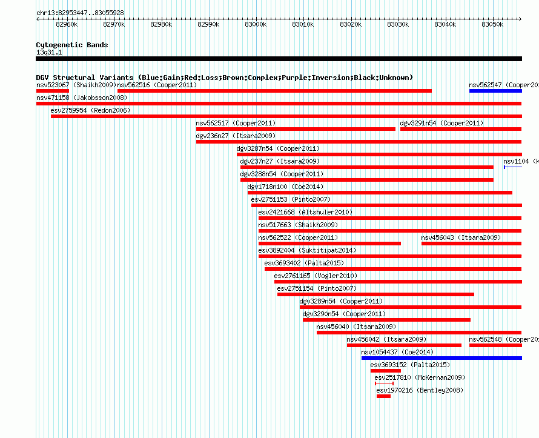Click the 83010k scale label
The height and width of the screenshot is (438, 539).
(x=303, y=24)
